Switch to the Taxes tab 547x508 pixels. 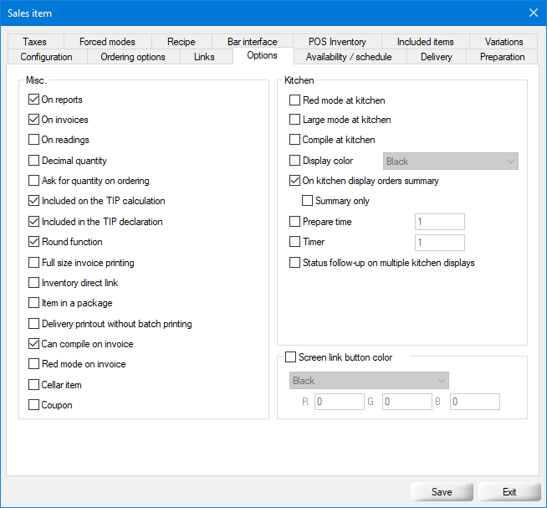(35, 42)
